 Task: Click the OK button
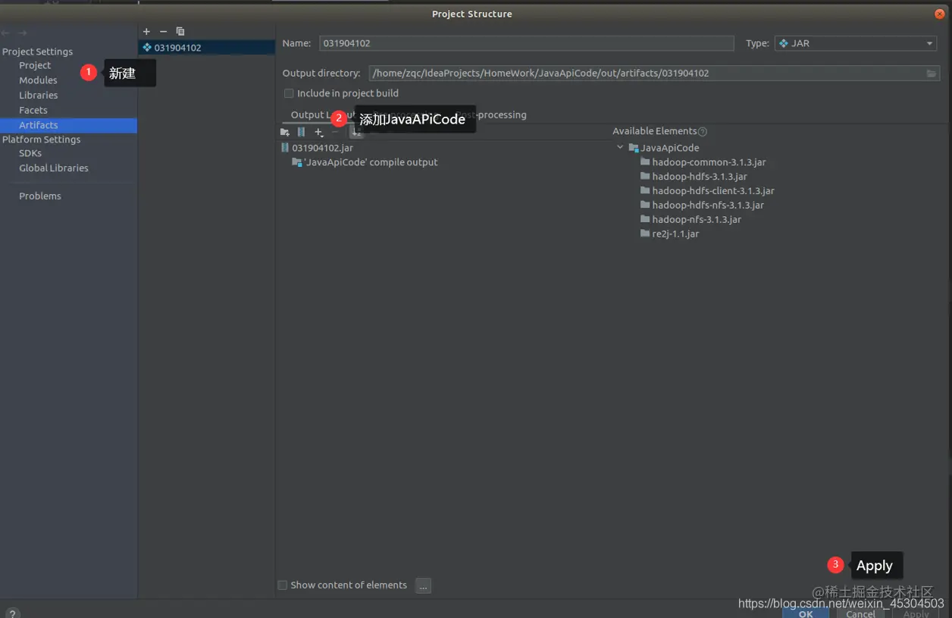tap(806, 613)
